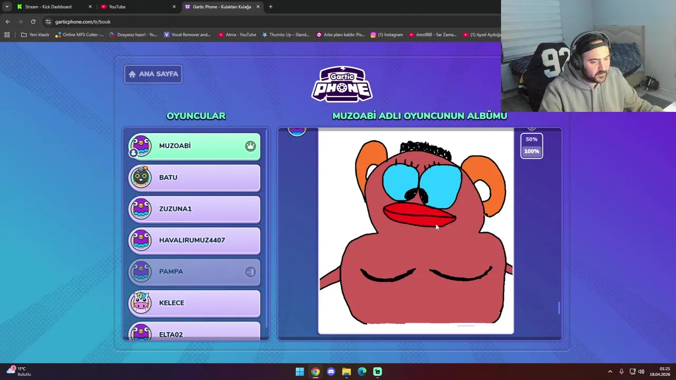Image resolution: width=676 pixels, height=380 pixels.
Task: Click the ANA SAYFA home button
Action: (x=153, y=74)
